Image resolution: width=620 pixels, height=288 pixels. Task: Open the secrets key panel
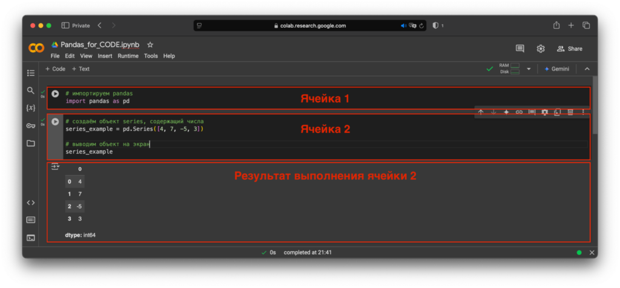(x=30, y=126)
